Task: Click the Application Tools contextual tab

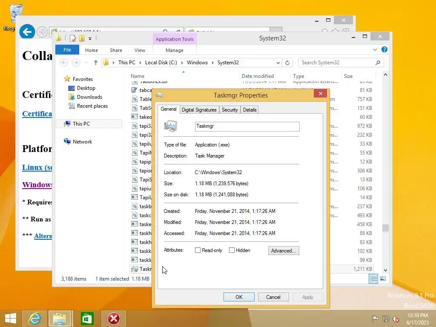Action: [175, 39]
